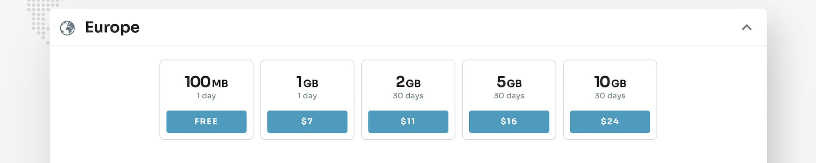
Task: Collapse the Europe section with the chevron
Action: click(746, 28)
